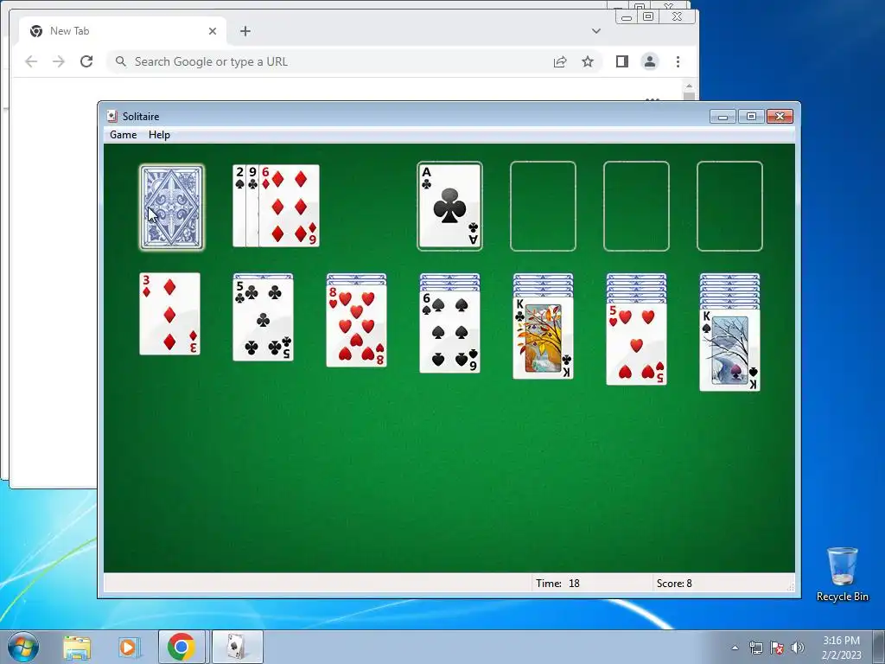This screenshot has width=885, height=664.
Task: Close the Solitaire window
Action: tap(780, 117)
